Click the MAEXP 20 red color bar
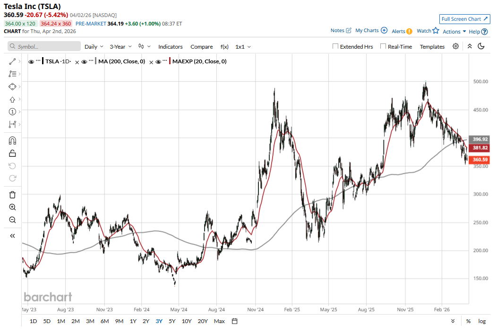This screenshot has height=333, width=496. tap(170, 61)
